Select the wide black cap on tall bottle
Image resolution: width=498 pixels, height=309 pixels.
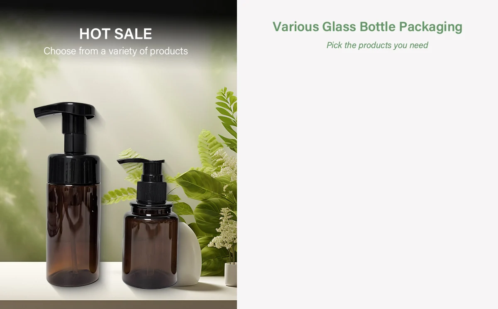73,168
